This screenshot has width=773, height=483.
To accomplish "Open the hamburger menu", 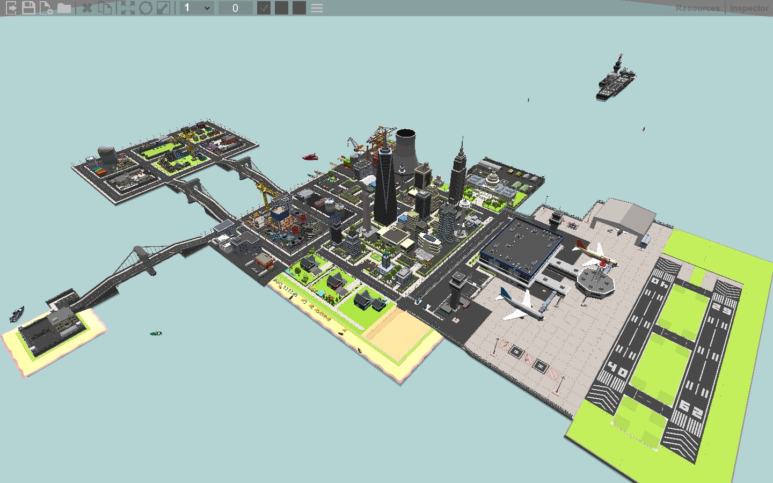I will 317,8.
